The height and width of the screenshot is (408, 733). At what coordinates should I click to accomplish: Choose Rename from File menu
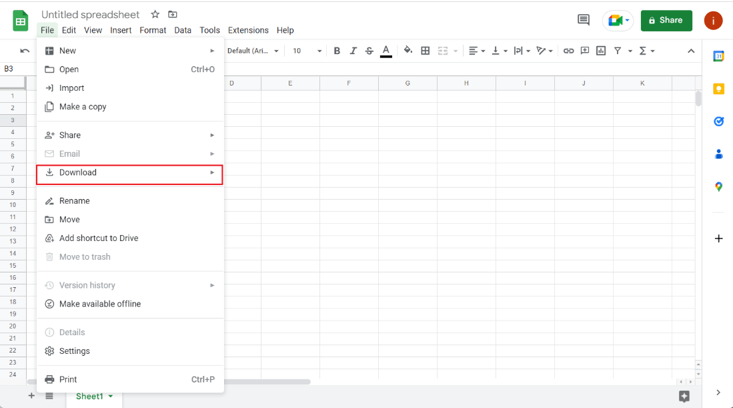pos(130,201)
